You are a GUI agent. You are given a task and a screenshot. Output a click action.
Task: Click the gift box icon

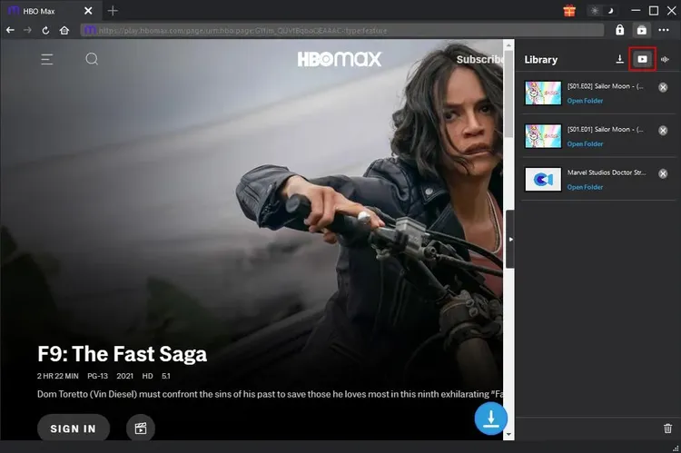pyautogui.click(x=570, y=11)
